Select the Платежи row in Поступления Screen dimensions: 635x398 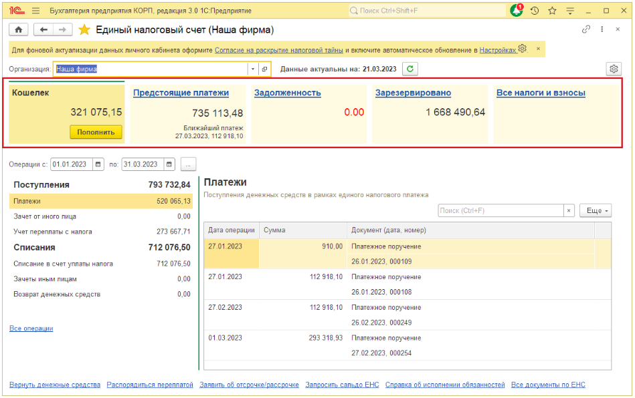[x=100, y=201]
